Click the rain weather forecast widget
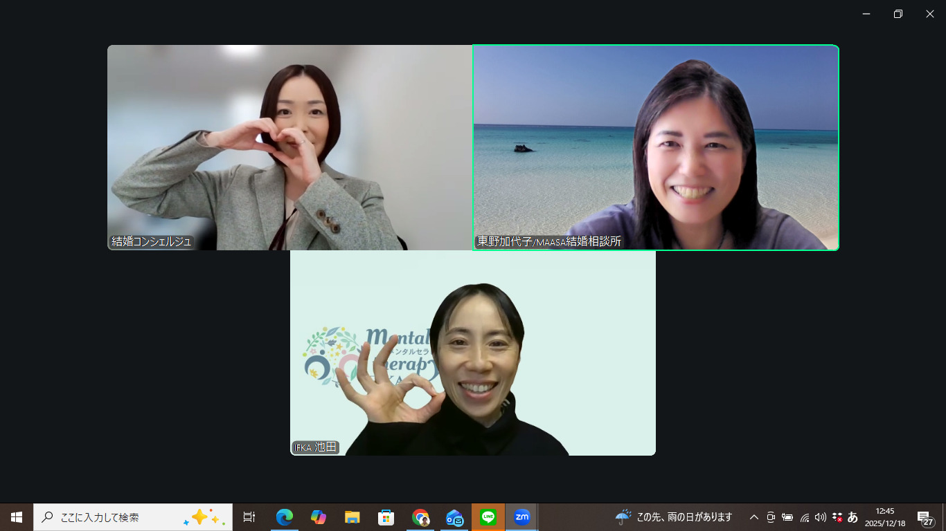Image resolution: width=946 pixels, height=531 pixels. (x=673, y=517)
